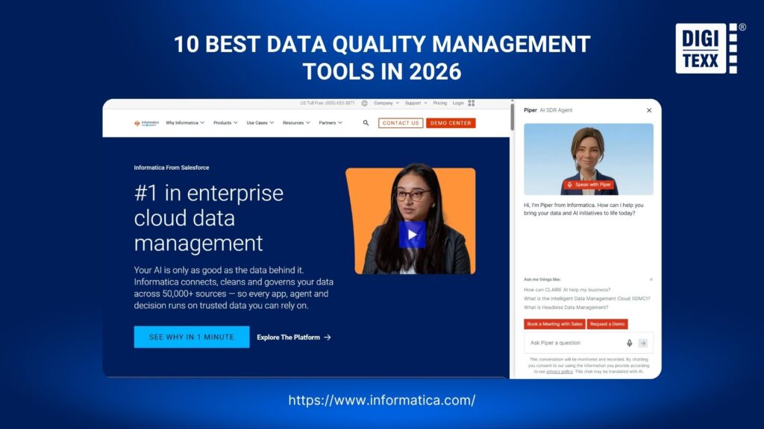Open the Company dropdown in top bar
The image size is (764, 429).
tap(386, 103)
